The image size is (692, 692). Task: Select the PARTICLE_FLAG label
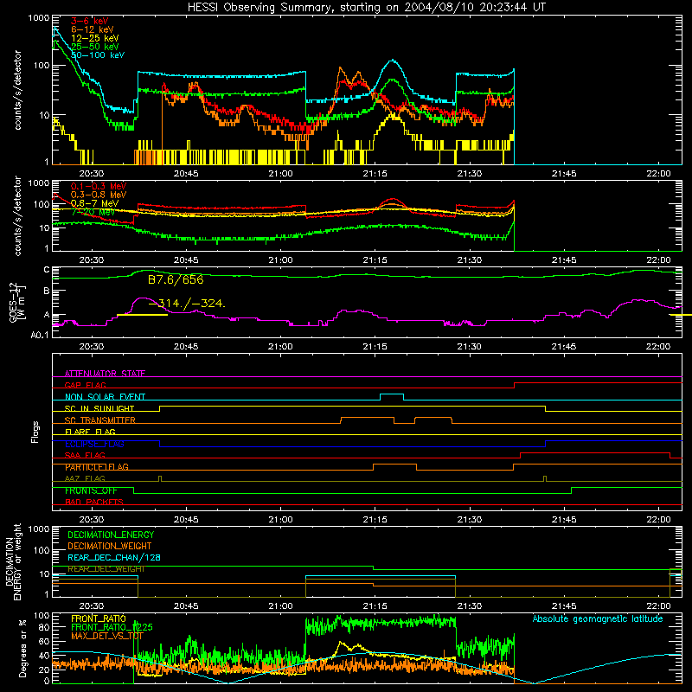pos(97,467)
